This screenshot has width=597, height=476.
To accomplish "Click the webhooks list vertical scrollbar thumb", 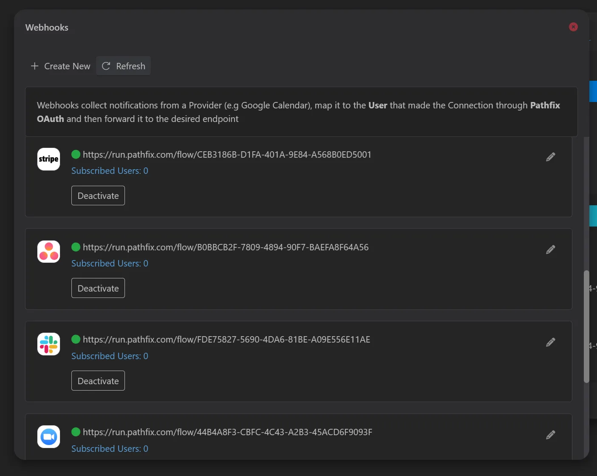I will [x=586, y=326].
